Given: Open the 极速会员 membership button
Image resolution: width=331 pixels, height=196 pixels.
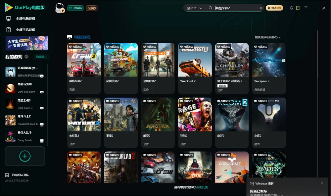Looking at the screenshot, I should coord(274,8).
